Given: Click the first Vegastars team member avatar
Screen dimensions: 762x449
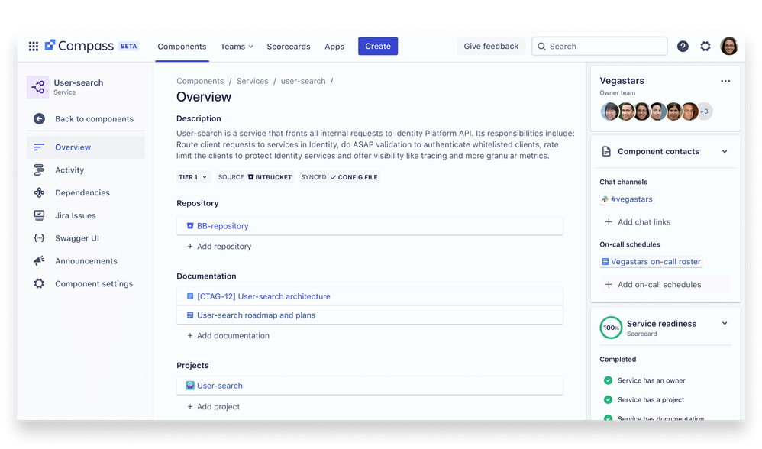Looking at the screenshot, I should pos(610,111).
